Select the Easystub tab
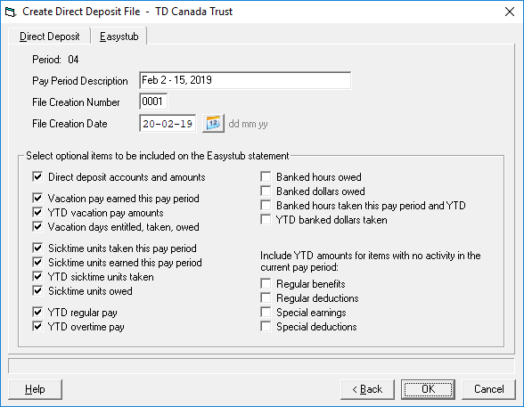The height and width of the screenshot is (407, 524). [119, 36]
